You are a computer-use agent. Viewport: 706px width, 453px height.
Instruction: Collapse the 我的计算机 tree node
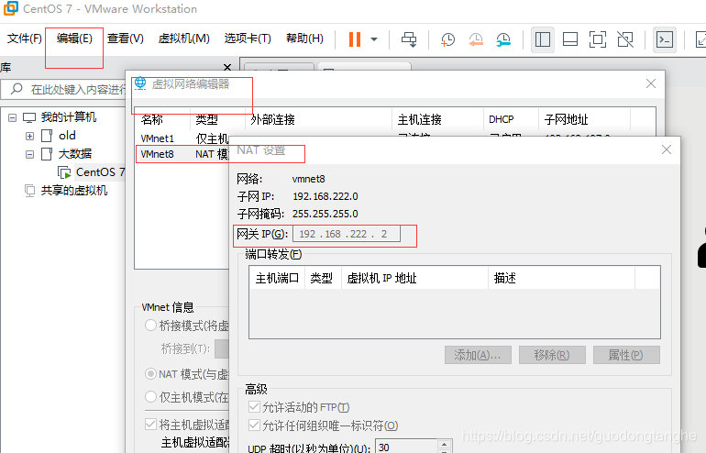(13, 117)
